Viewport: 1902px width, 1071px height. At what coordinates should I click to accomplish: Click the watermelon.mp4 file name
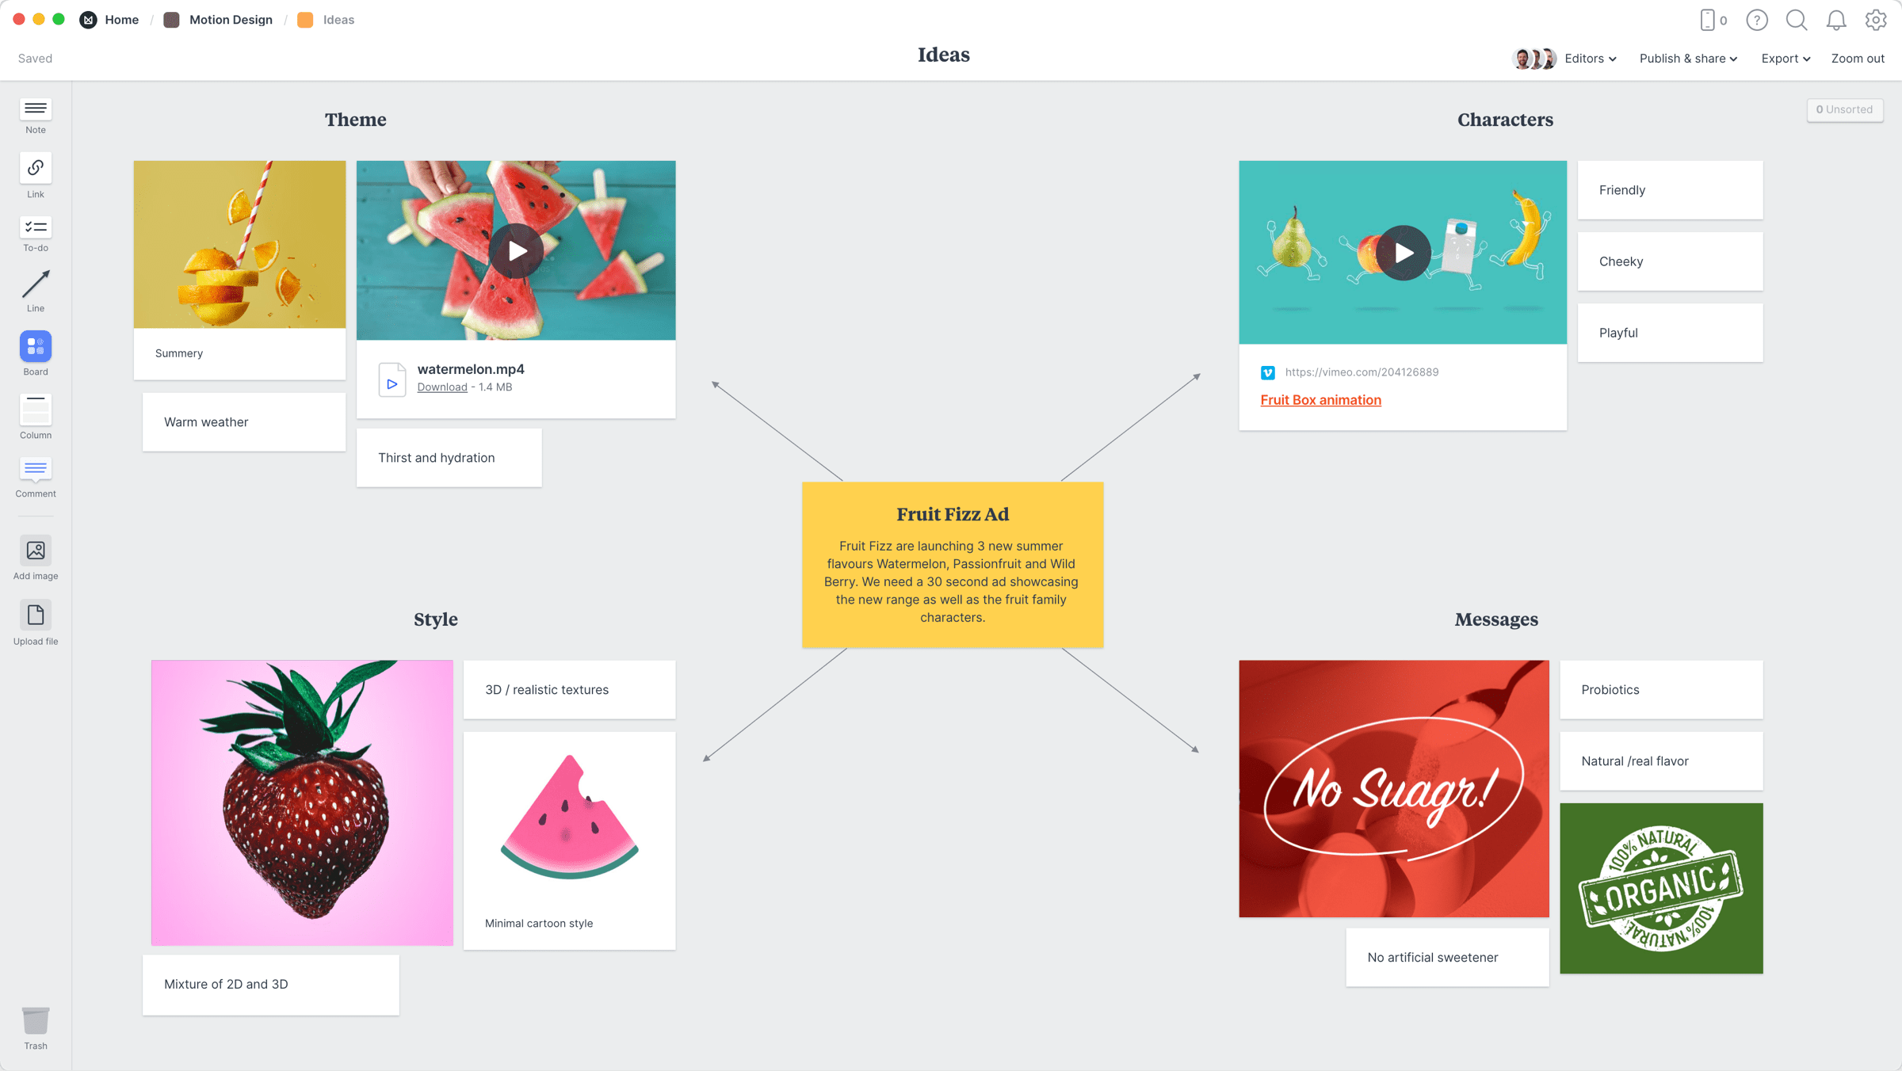click(x=471, y=369)
